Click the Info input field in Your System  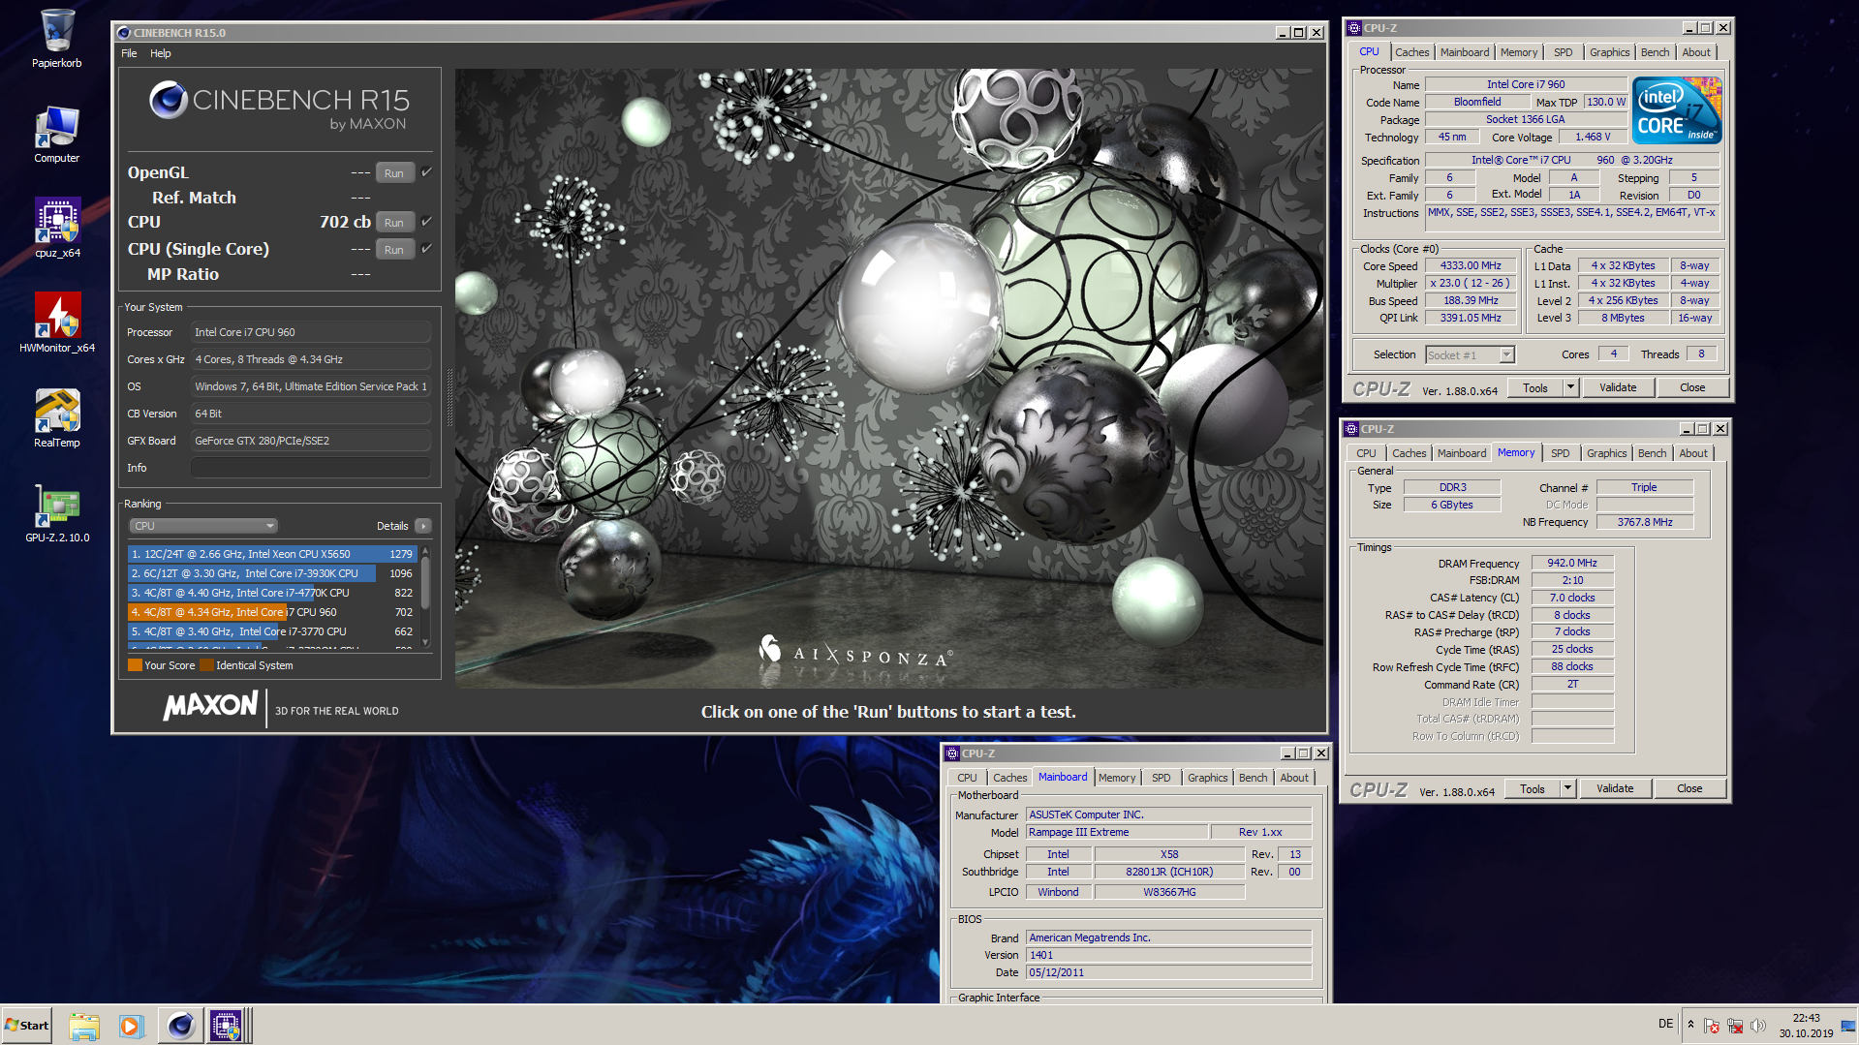tap(311, 468)
